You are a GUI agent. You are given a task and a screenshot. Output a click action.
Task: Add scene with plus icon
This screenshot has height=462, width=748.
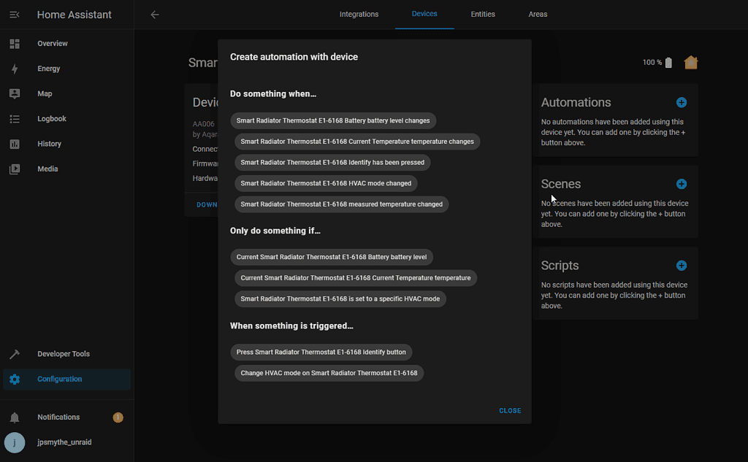click(681, 185)
